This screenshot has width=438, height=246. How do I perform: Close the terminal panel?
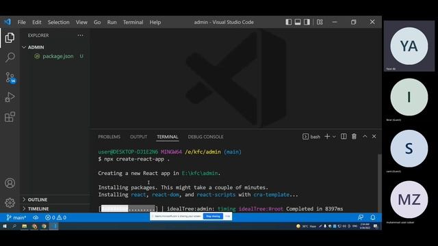pos(374,137)
